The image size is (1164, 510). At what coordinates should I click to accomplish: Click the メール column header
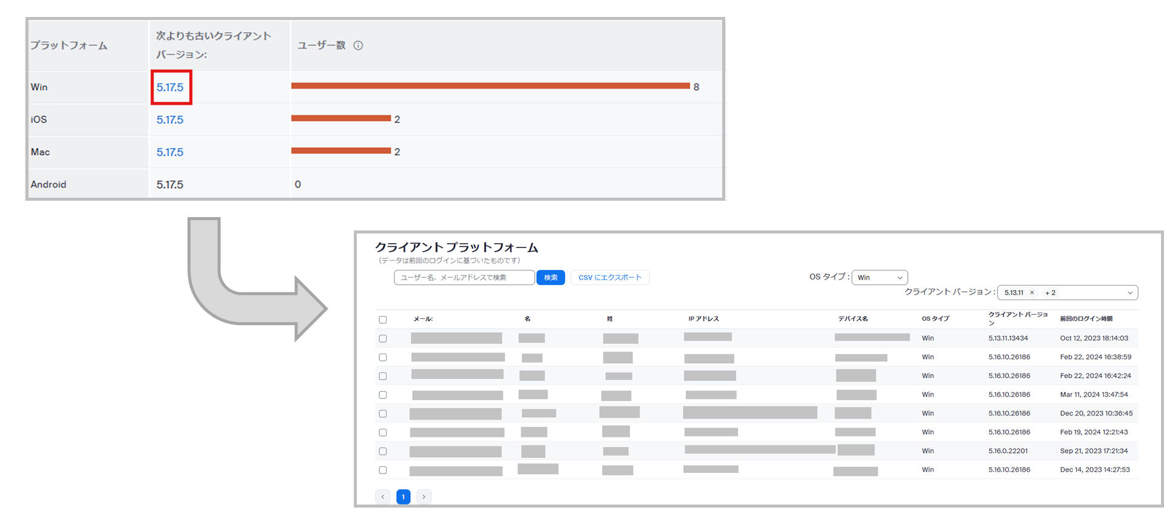pyautogui.click(x=423, y=319)
